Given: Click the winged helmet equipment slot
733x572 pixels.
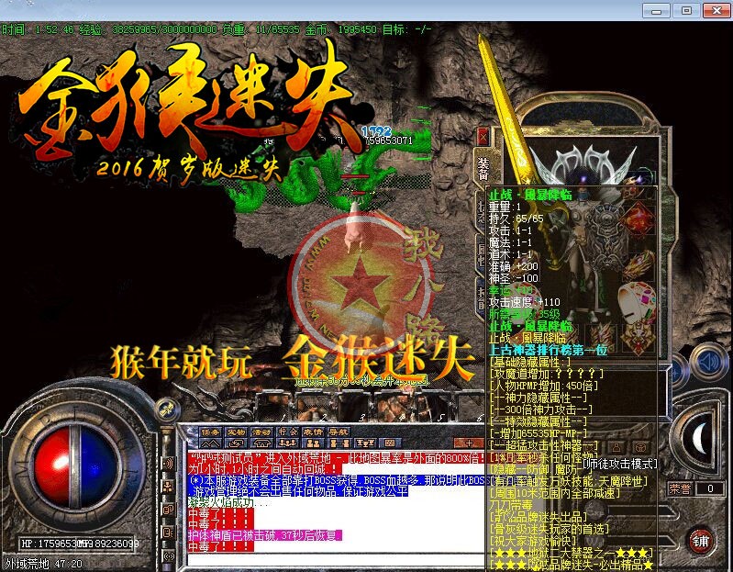Looking at the screenshot, I should (585, 163).
